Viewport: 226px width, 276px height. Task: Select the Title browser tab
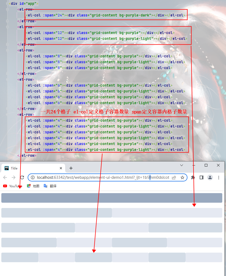pyautogui.click(x=33, y=168)
